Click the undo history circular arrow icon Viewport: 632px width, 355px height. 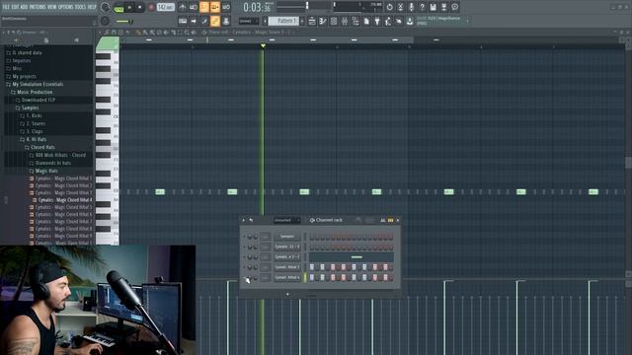tap(389, 7)
